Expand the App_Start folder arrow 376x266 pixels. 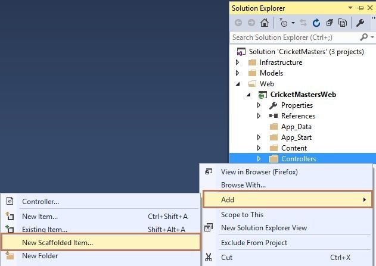click(259, 137)
